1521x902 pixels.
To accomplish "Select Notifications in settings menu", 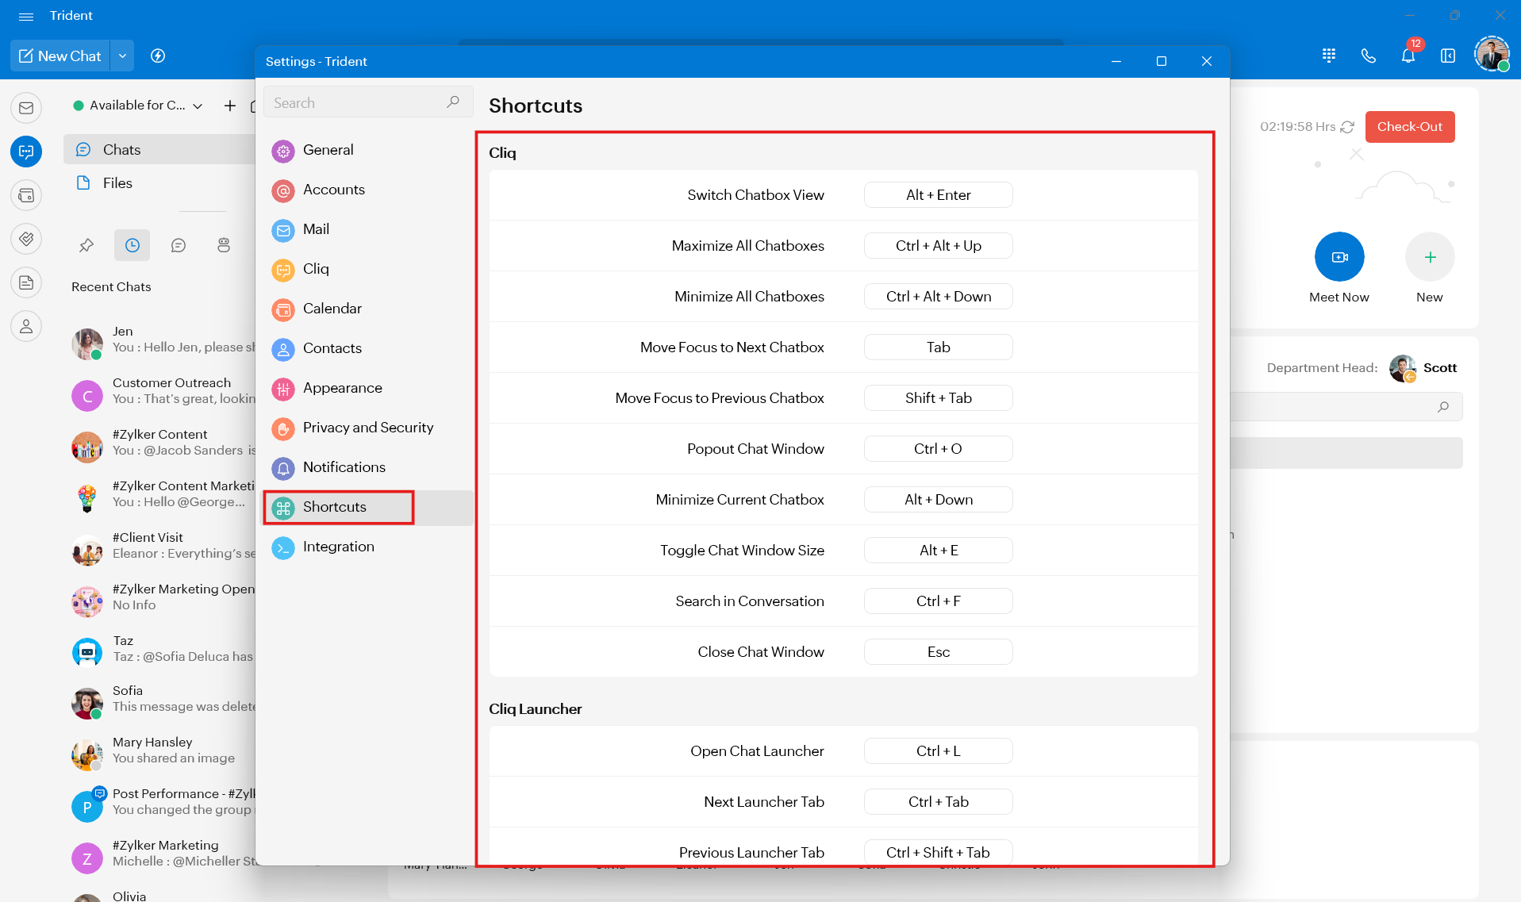I will pos(344,467).
